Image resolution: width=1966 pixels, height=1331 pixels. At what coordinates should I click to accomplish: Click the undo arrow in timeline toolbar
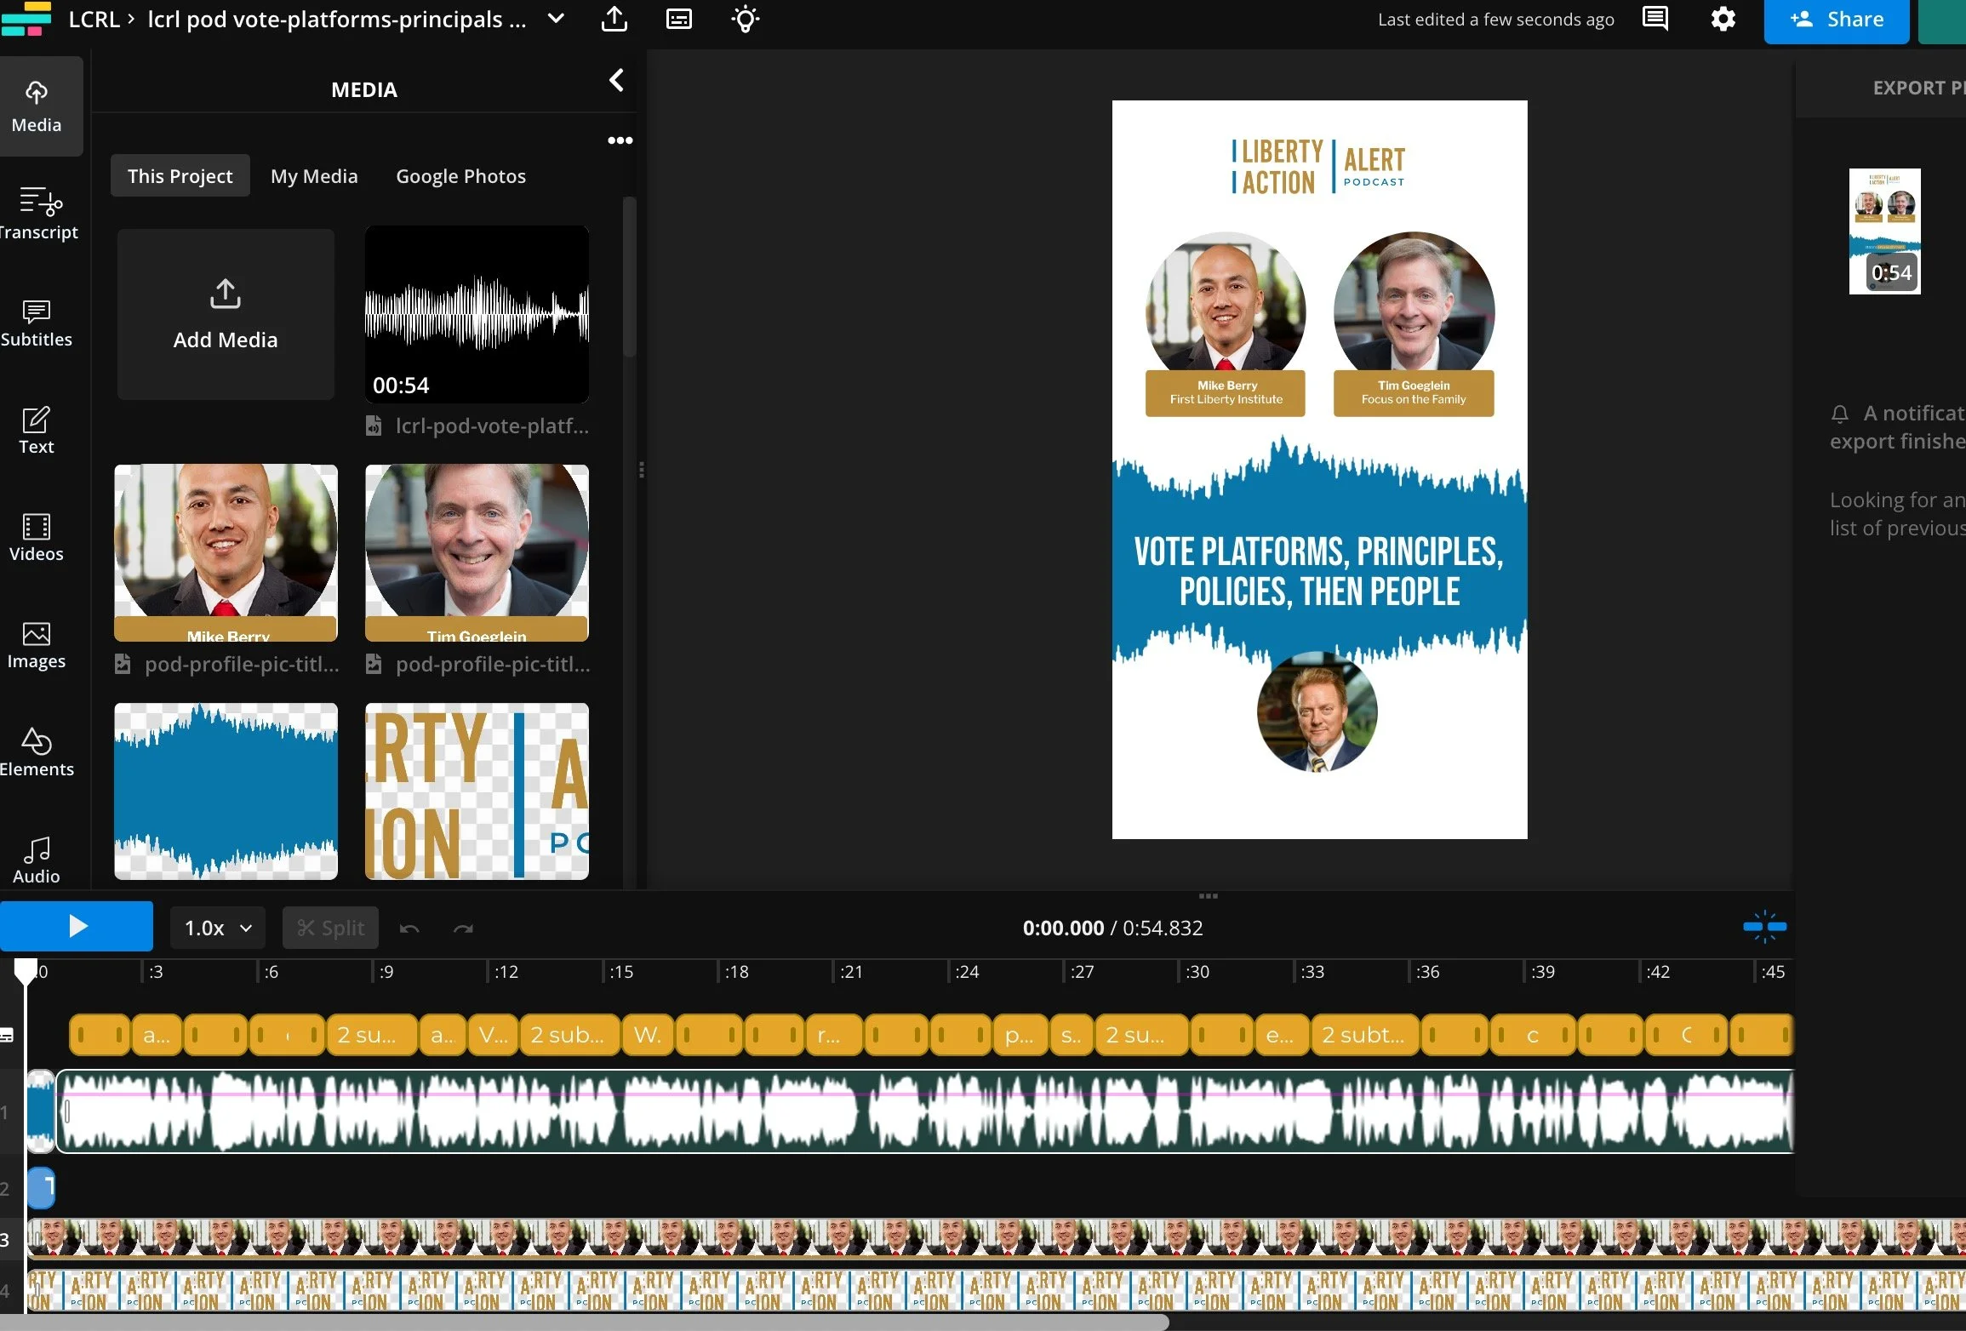coord(409,928)
